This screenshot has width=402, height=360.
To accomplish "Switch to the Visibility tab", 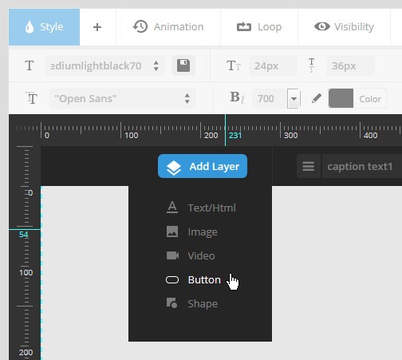I will 344,27.
